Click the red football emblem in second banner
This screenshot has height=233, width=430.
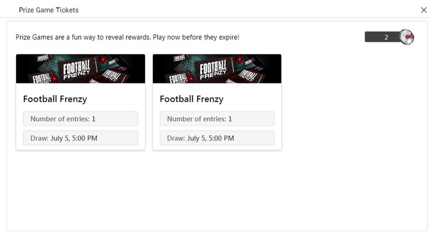click(240, 59)
